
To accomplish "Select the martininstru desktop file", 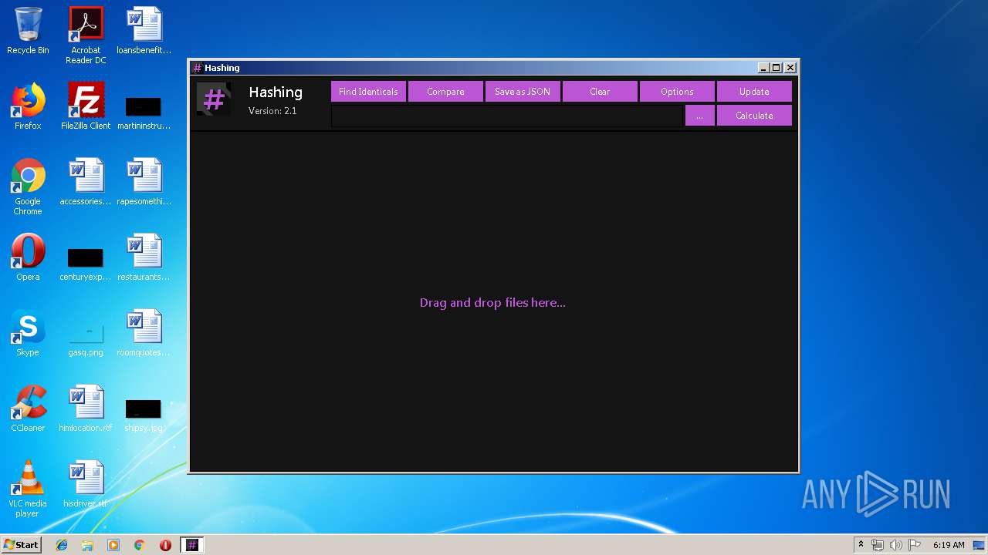I will [x=144, y=111].
